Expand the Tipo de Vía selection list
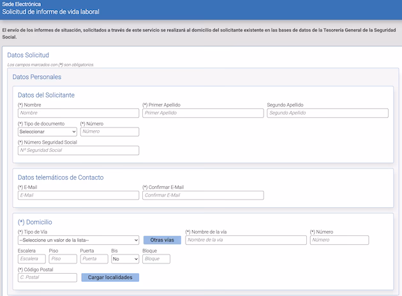The width and height of the screenshot is (402, 296). (78, 240)
